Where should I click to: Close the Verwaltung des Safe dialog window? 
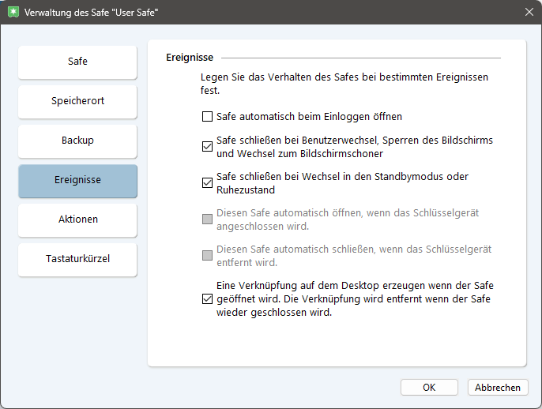coord(529,13)
